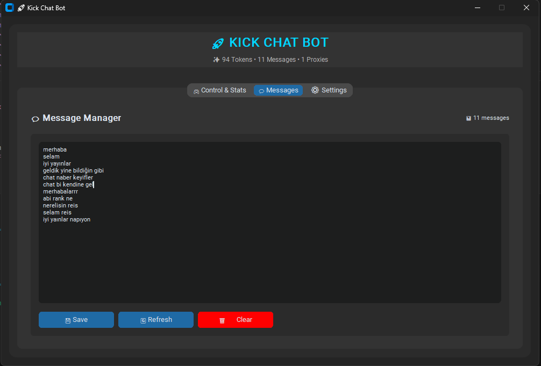
Task: Click the KICK CHAT BOT header title
Action: [x=279, y=42]
